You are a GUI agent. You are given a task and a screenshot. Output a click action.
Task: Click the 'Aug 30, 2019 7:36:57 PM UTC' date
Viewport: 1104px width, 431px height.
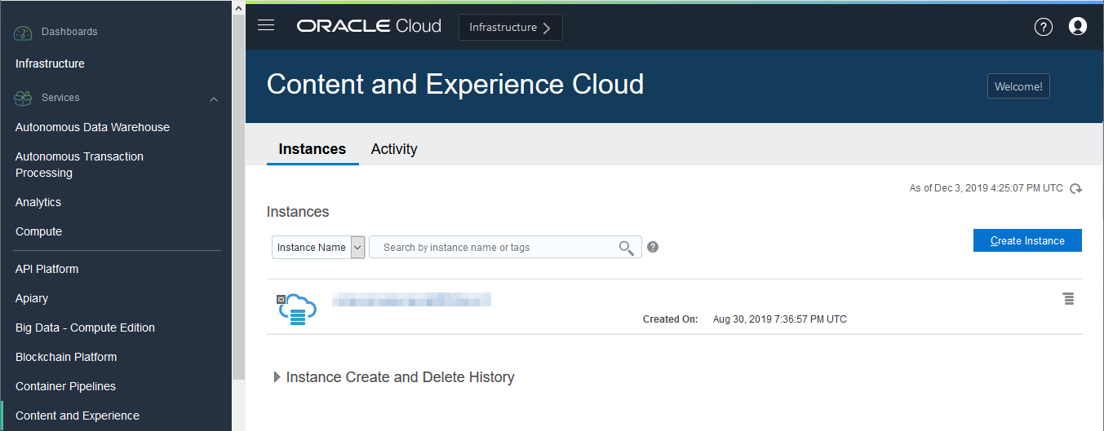coord(780,319)
